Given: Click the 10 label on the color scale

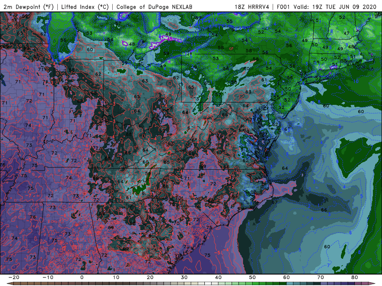Looking at the screenshot, I should click(x=116, y=277).
